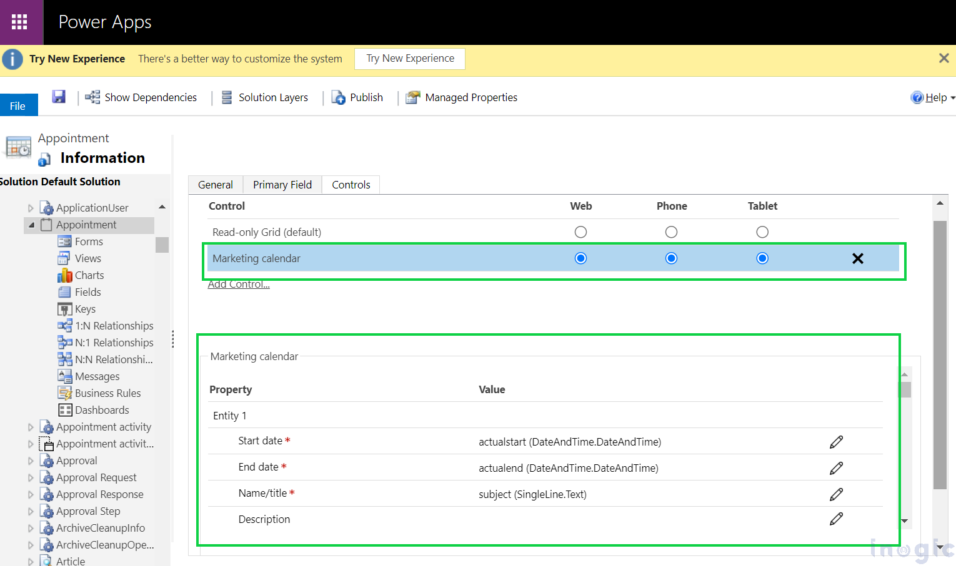Click the Managed Properties icon

tap(412, 97)
